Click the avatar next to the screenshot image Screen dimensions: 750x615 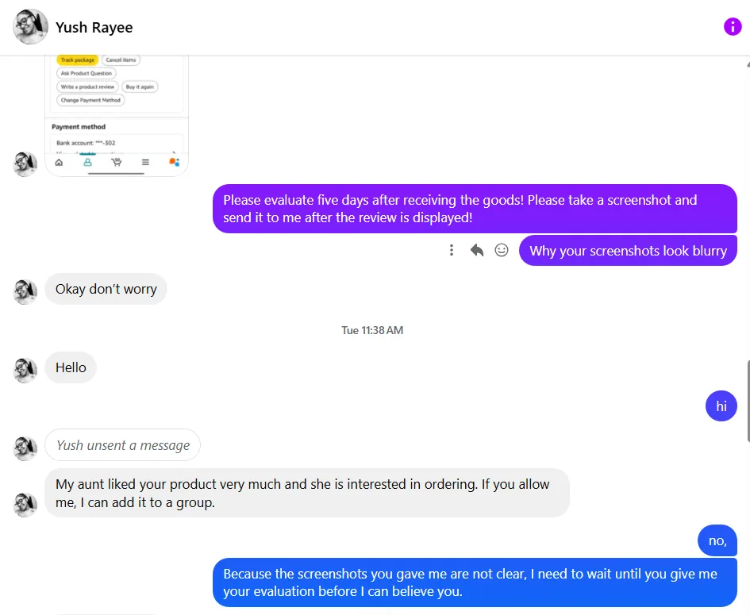[x=25, y=164]
